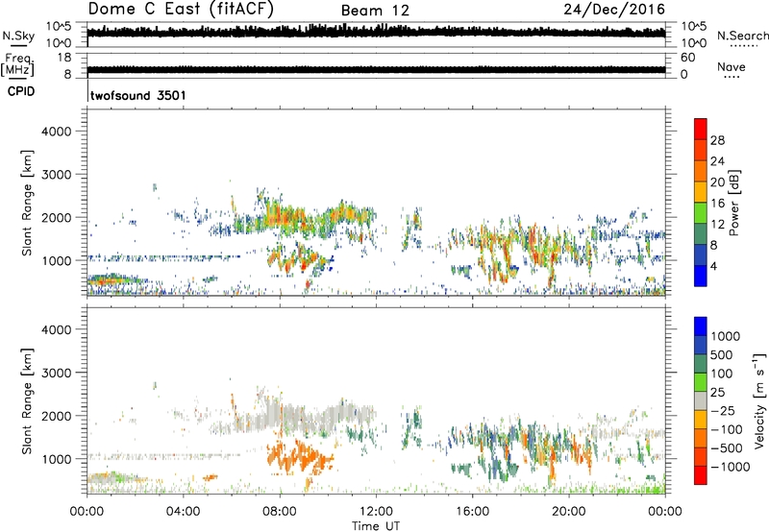Click the 'Beam 12' label
The height and width of the screenshot is (532, 769).
(375, 11)
